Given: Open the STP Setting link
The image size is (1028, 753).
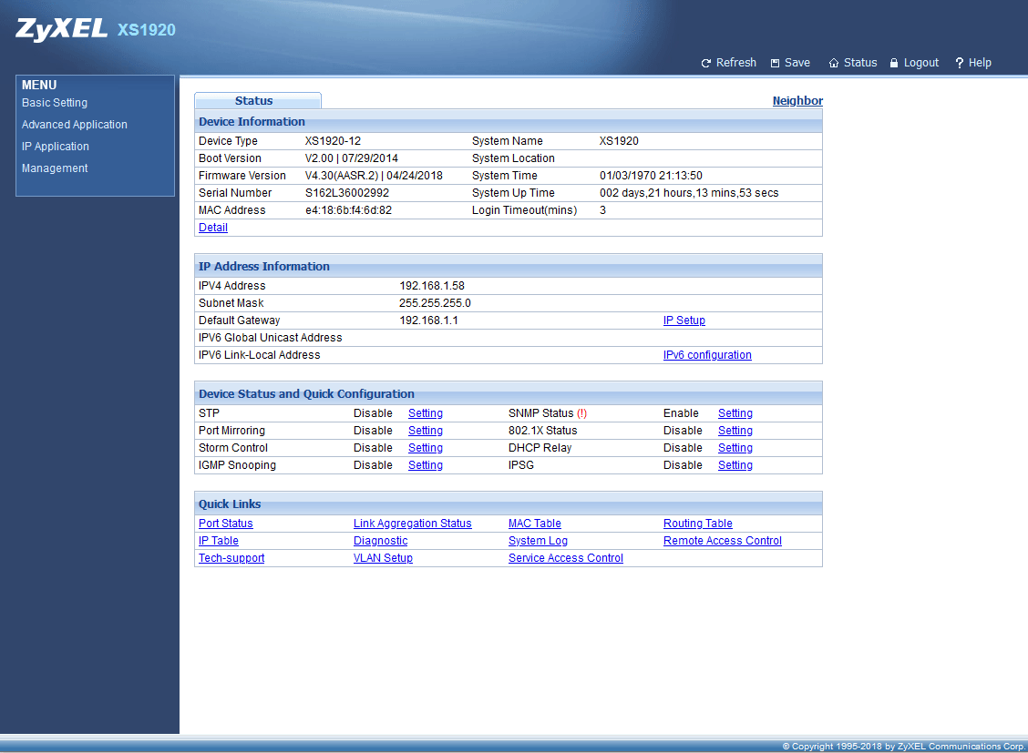Looking at the screenshot, I should click(x=425, y=413).
